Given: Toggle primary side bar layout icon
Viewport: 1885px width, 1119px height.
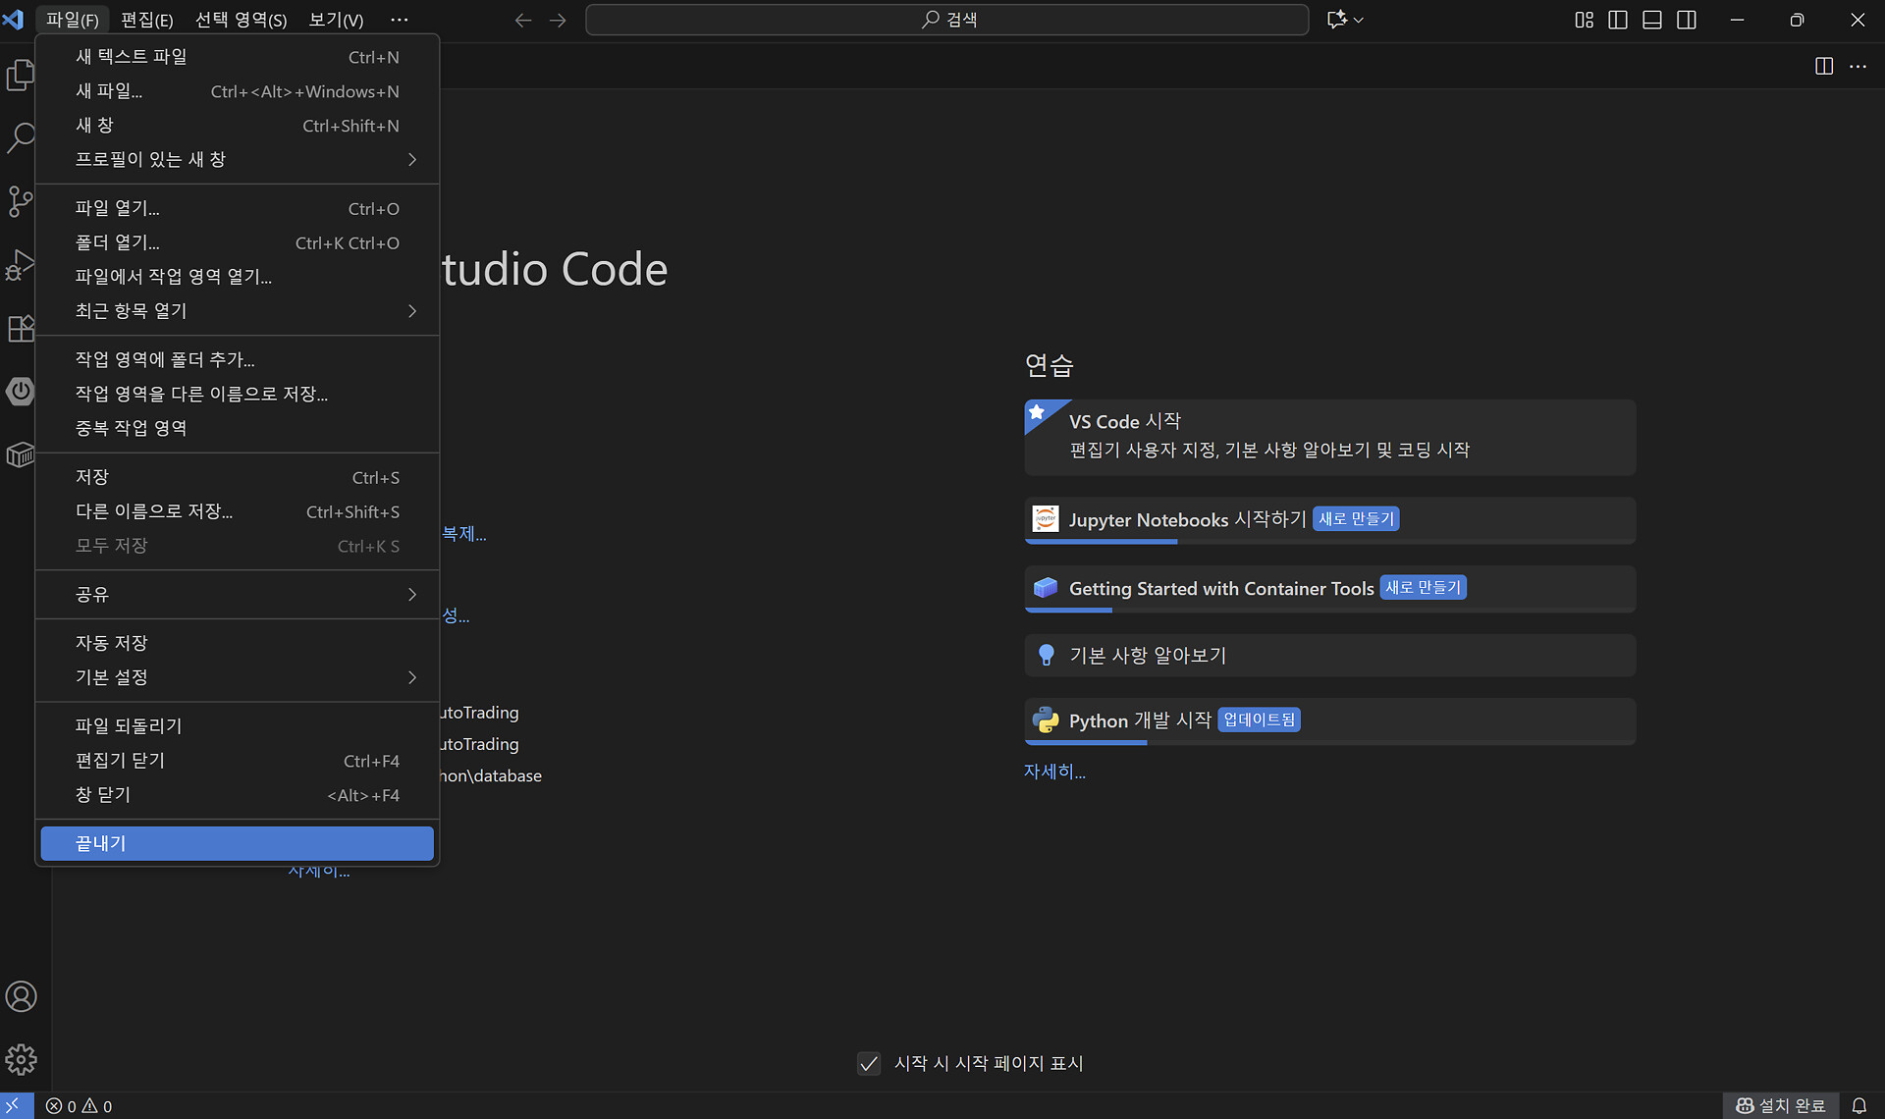Looking at the screenshot, I should pos(1618,20).
